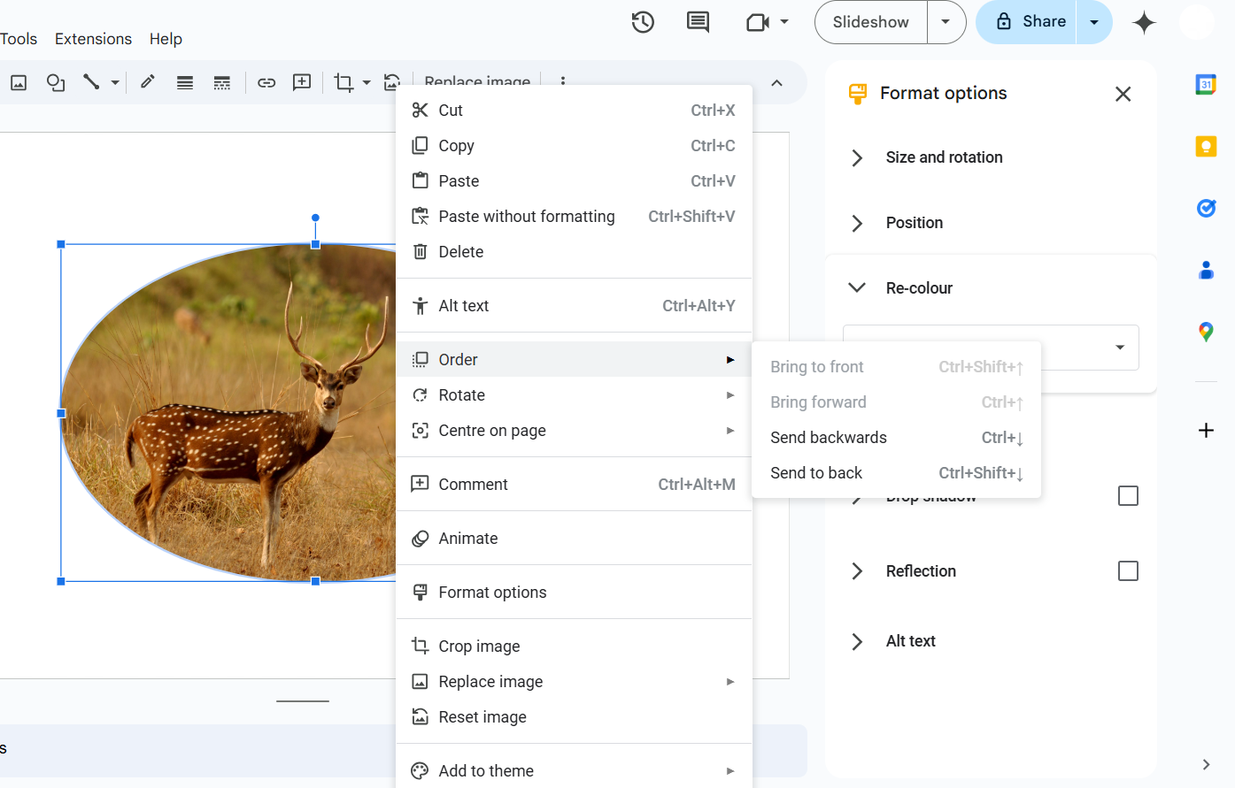Select the crop image toolbar icon

[343, 82]
